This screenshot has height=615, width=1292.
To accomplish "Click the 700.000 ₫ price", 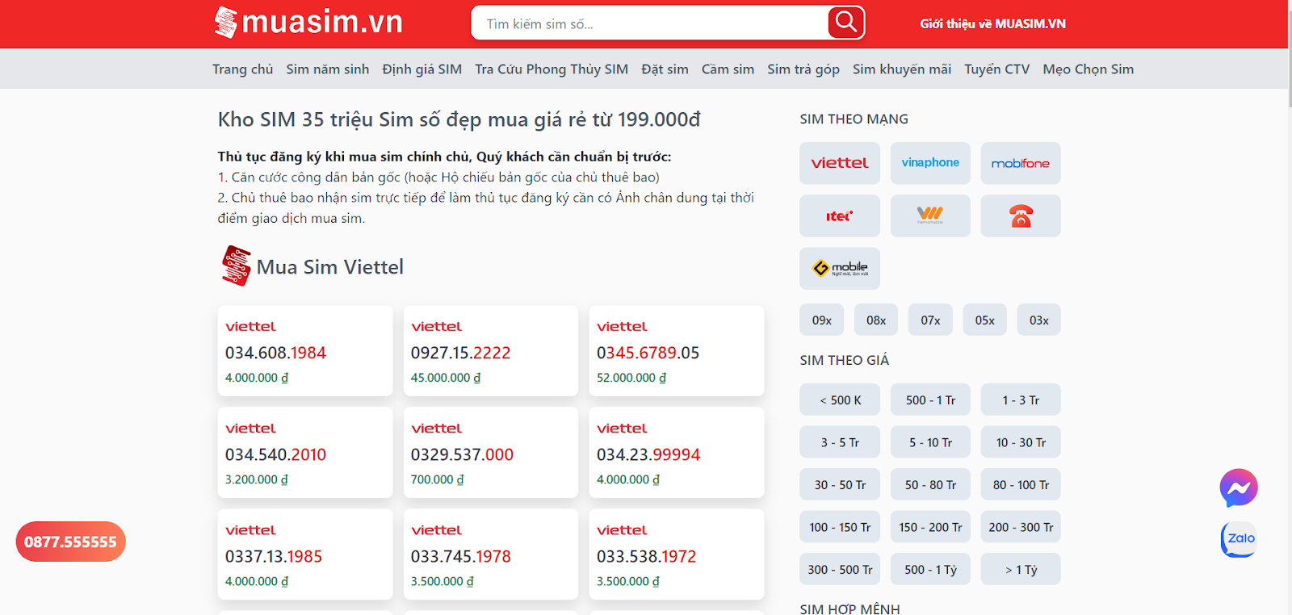I will click(x=437, y=479).
